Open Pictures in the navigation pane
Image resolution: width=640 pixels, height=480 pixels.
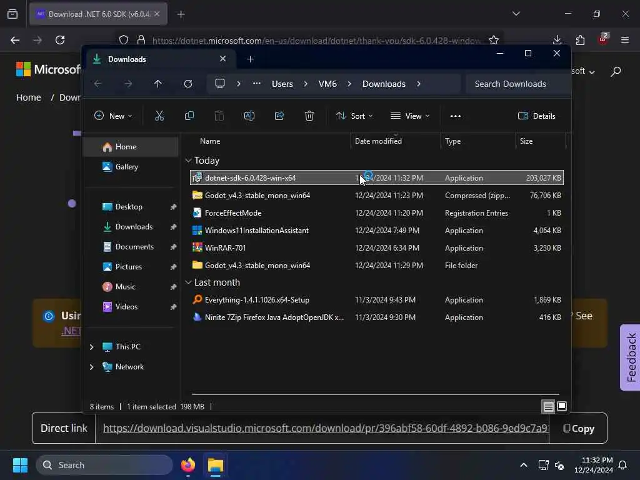click(131, 267)
